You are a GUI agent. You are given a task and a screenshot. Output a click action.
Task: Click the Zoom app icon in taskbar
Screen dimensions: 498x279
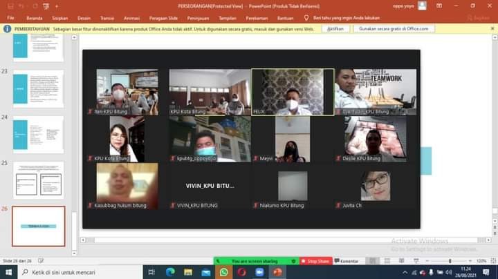tap(260, 272)
